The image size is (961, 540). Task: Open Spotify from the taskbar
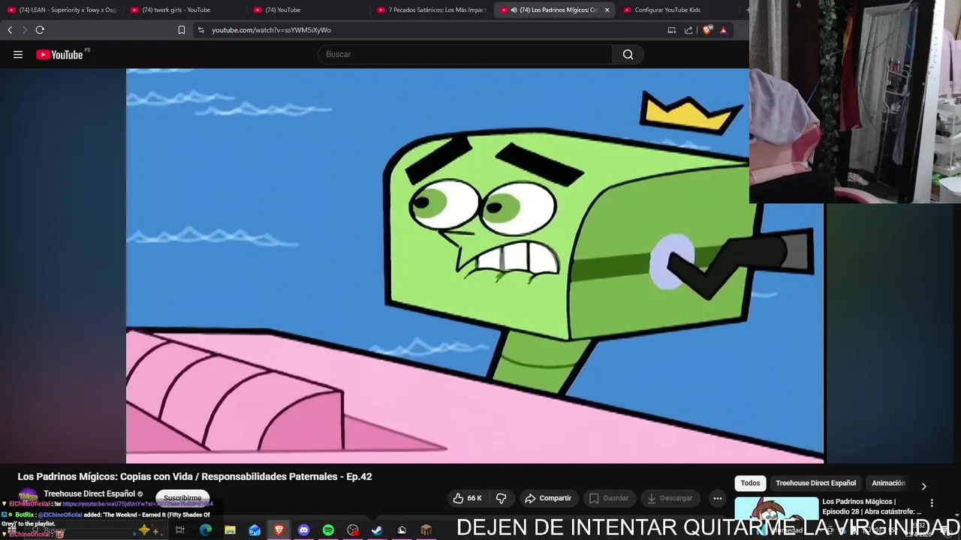328,530
